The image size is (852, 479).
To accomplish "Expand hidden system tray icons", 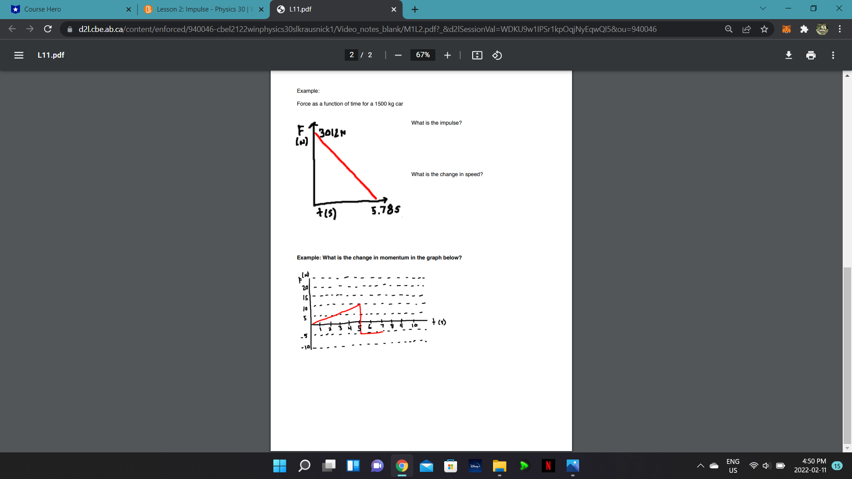I will 701,466.
